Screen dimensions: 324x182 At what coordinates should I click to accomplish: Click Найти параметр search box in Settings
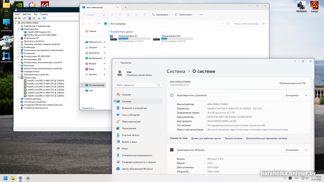pos(138,85)
